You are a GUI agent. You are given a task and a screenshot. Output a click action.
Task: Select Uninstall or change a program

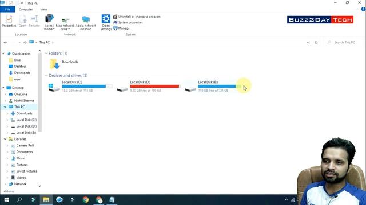(x=137, y=17)
